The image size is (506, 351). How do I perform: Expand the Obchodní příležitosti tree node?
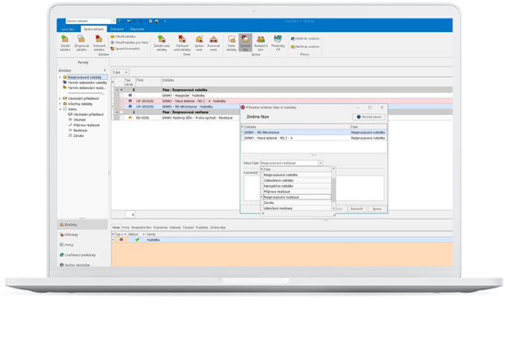60,98
